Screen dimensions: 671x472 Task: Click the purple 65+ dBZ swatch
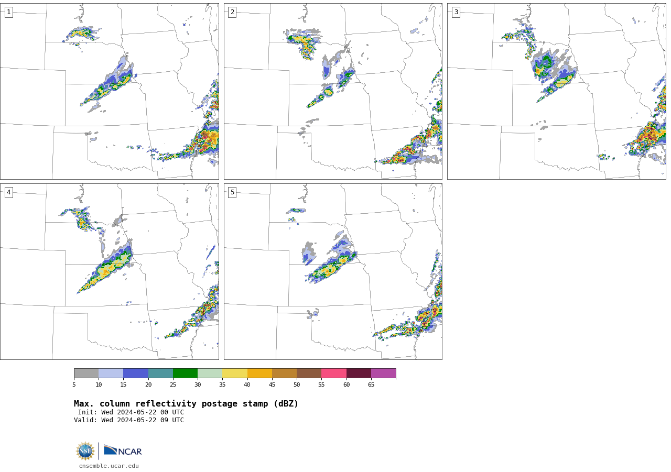coord(384,373)
